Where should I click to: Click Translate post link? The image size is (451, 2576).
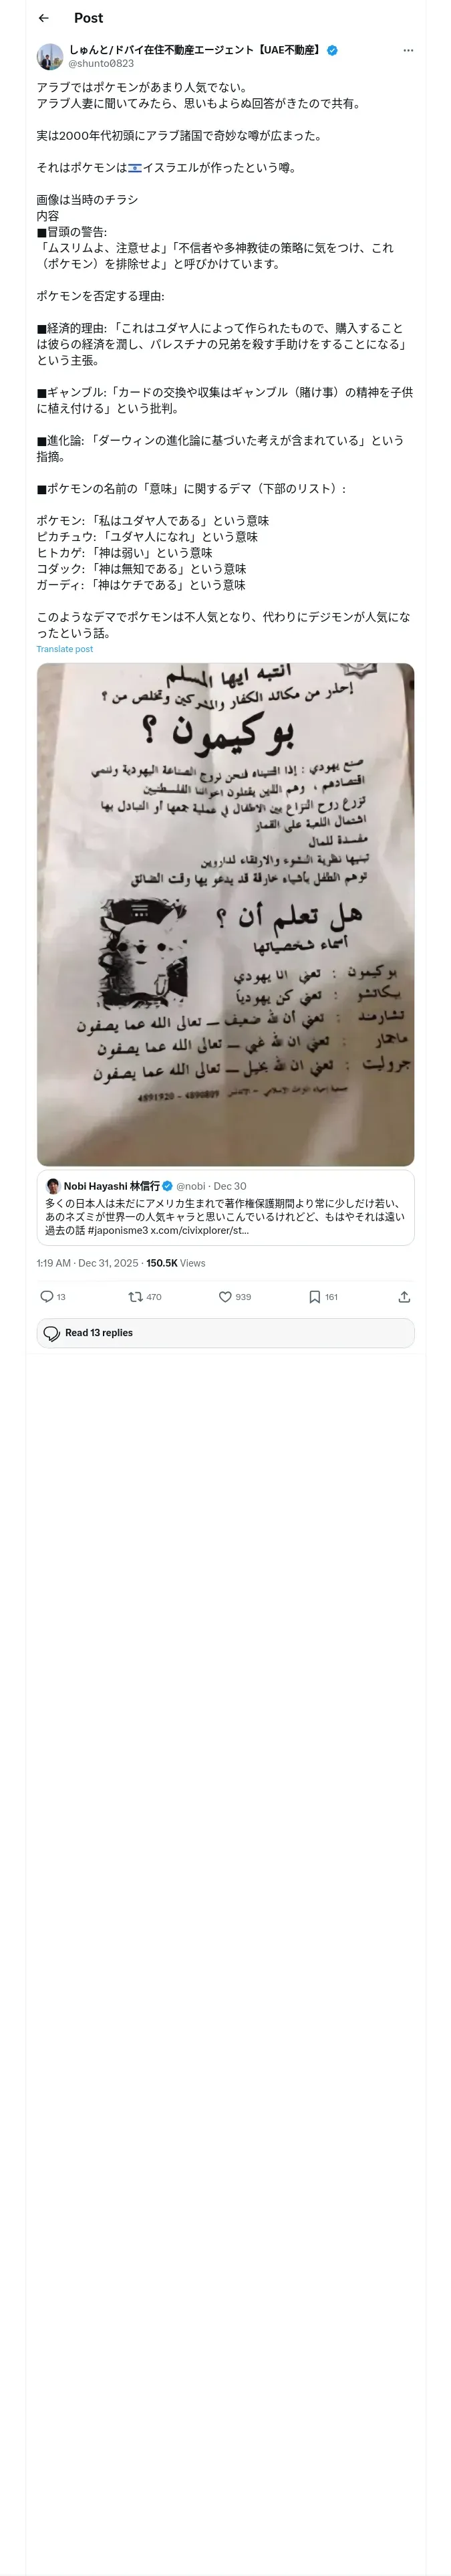tap(65, 649)
